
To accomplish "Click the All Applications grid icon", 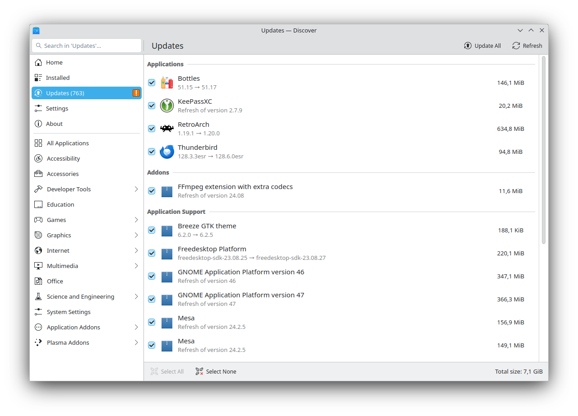I will point(38,143).
